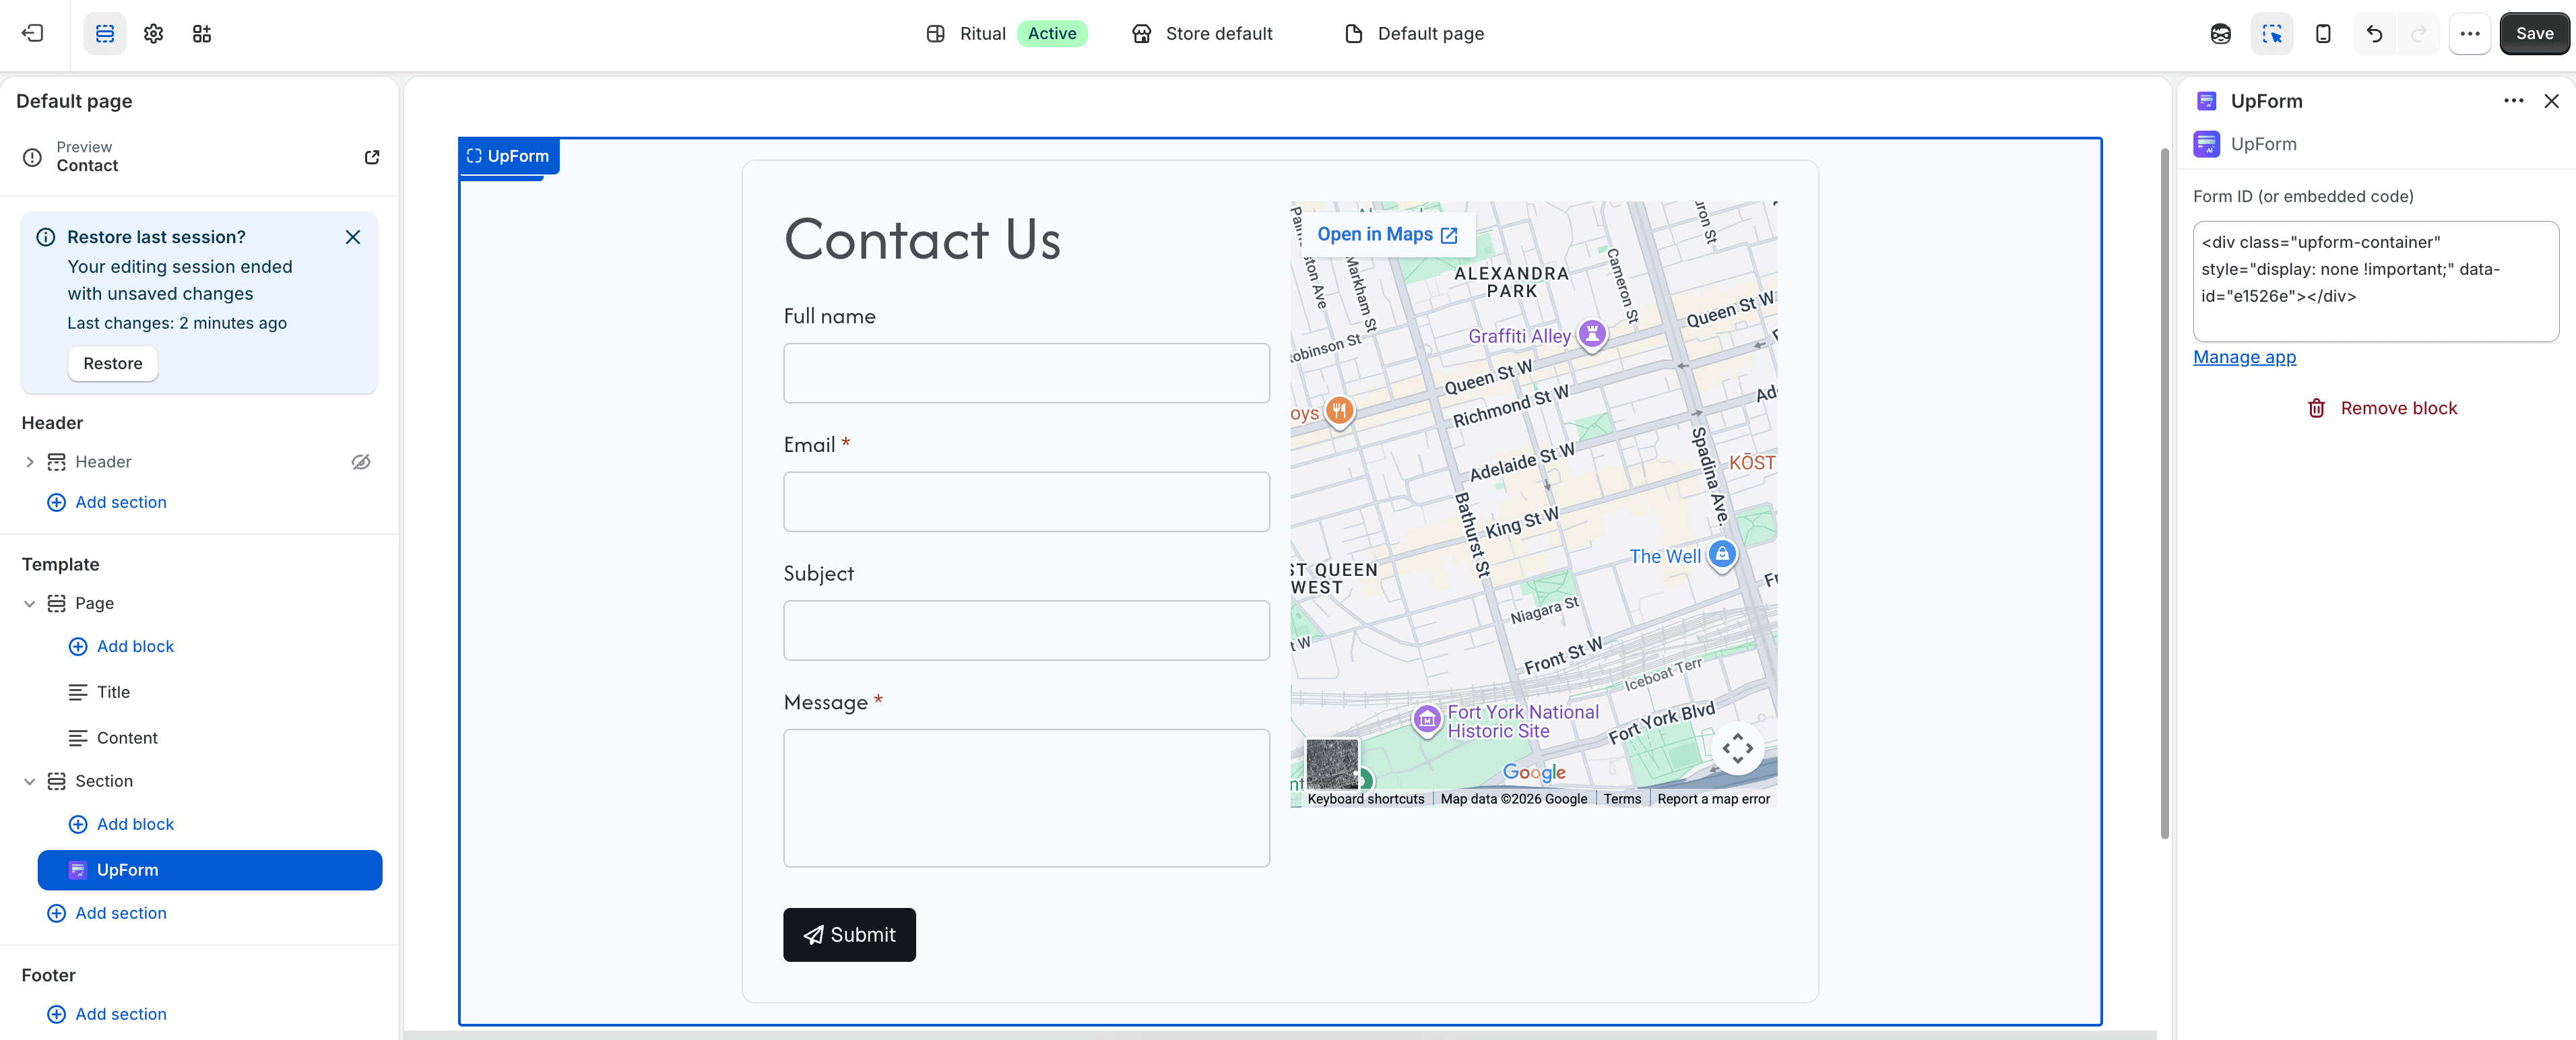Open the Default page template selector
Viewport: 2576px width, 1040px height.
coord(1414,33)
